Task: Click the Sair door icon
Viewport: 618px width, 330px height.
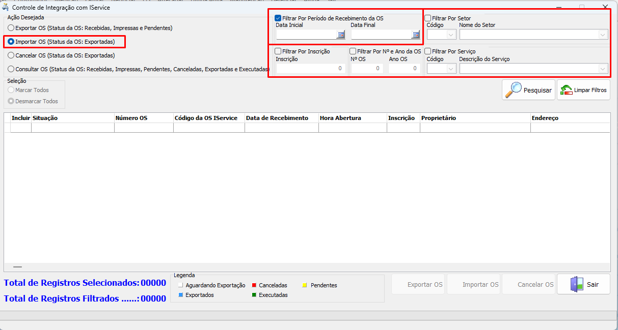Action: [577, 284]
